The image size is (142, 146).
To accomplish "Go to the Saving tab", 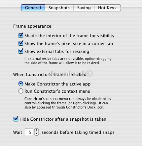I will coord(84,8).
